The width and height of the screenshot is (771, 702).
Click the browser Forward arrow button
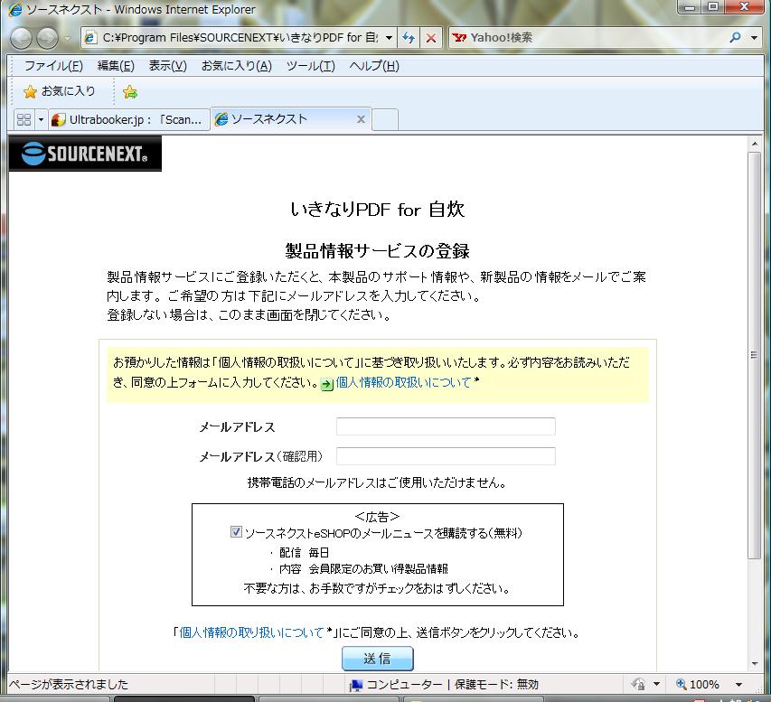48,38
